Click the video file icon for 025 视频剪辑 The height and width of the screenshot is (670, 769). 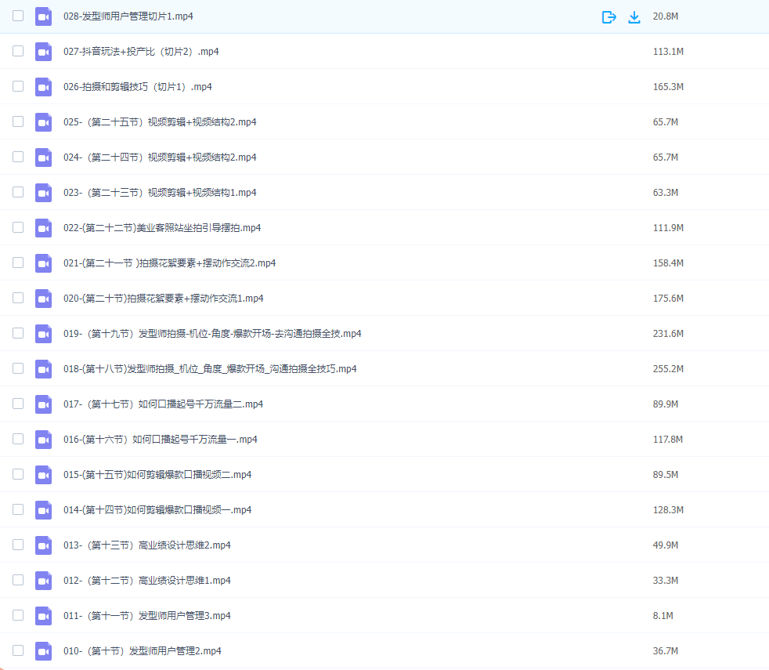[43, 122]
